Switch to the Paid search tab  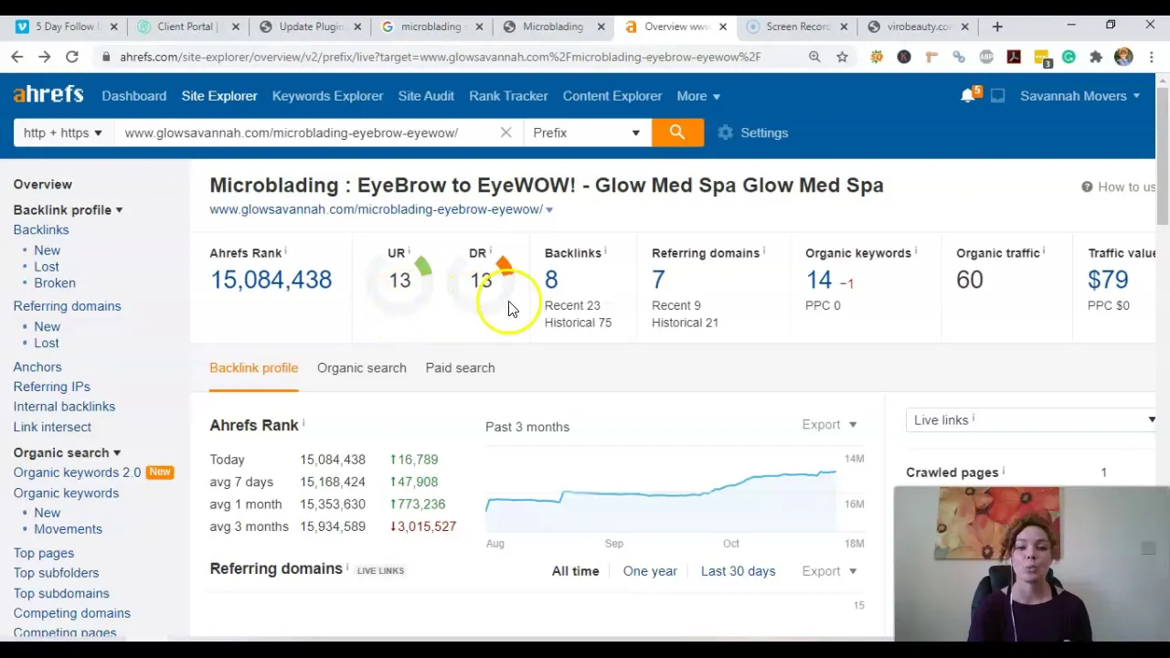click(x=460, y=367)
